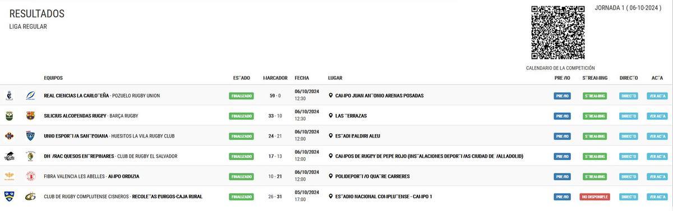Viewport: 673px width, 211px height.
Task: View the acta for Santboiana vs Huesitos La Vila
Action: click(x=657, y=136)
